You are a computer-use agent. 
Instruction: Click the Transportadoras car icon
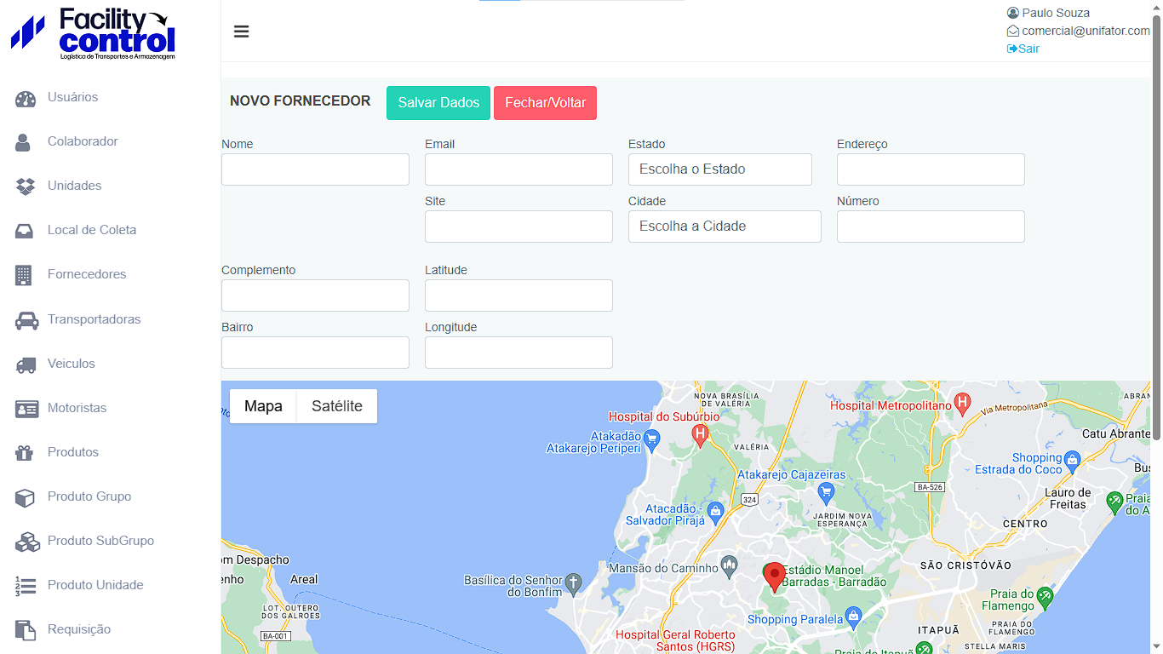(x=26, y=320)
